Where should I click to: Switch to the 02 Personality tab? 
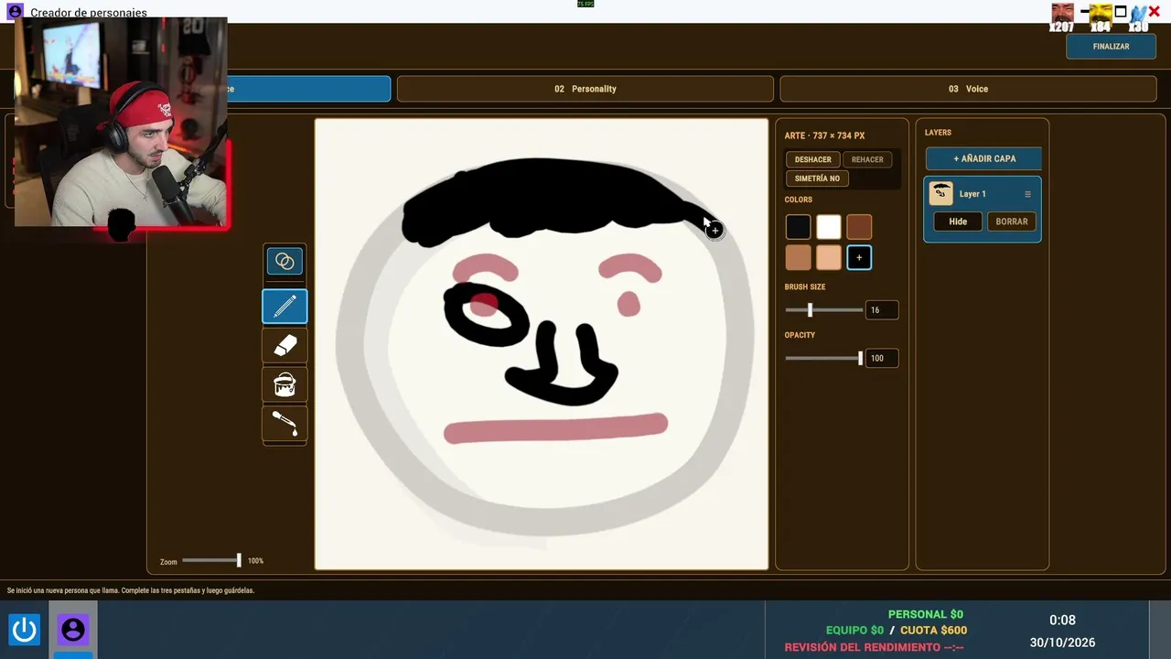(x=585, y=89)
